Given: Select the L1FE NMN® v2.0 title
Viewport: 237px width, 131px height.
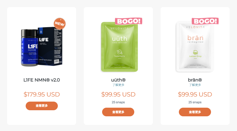Looking at the screenshot, I should tap(42, 80).
